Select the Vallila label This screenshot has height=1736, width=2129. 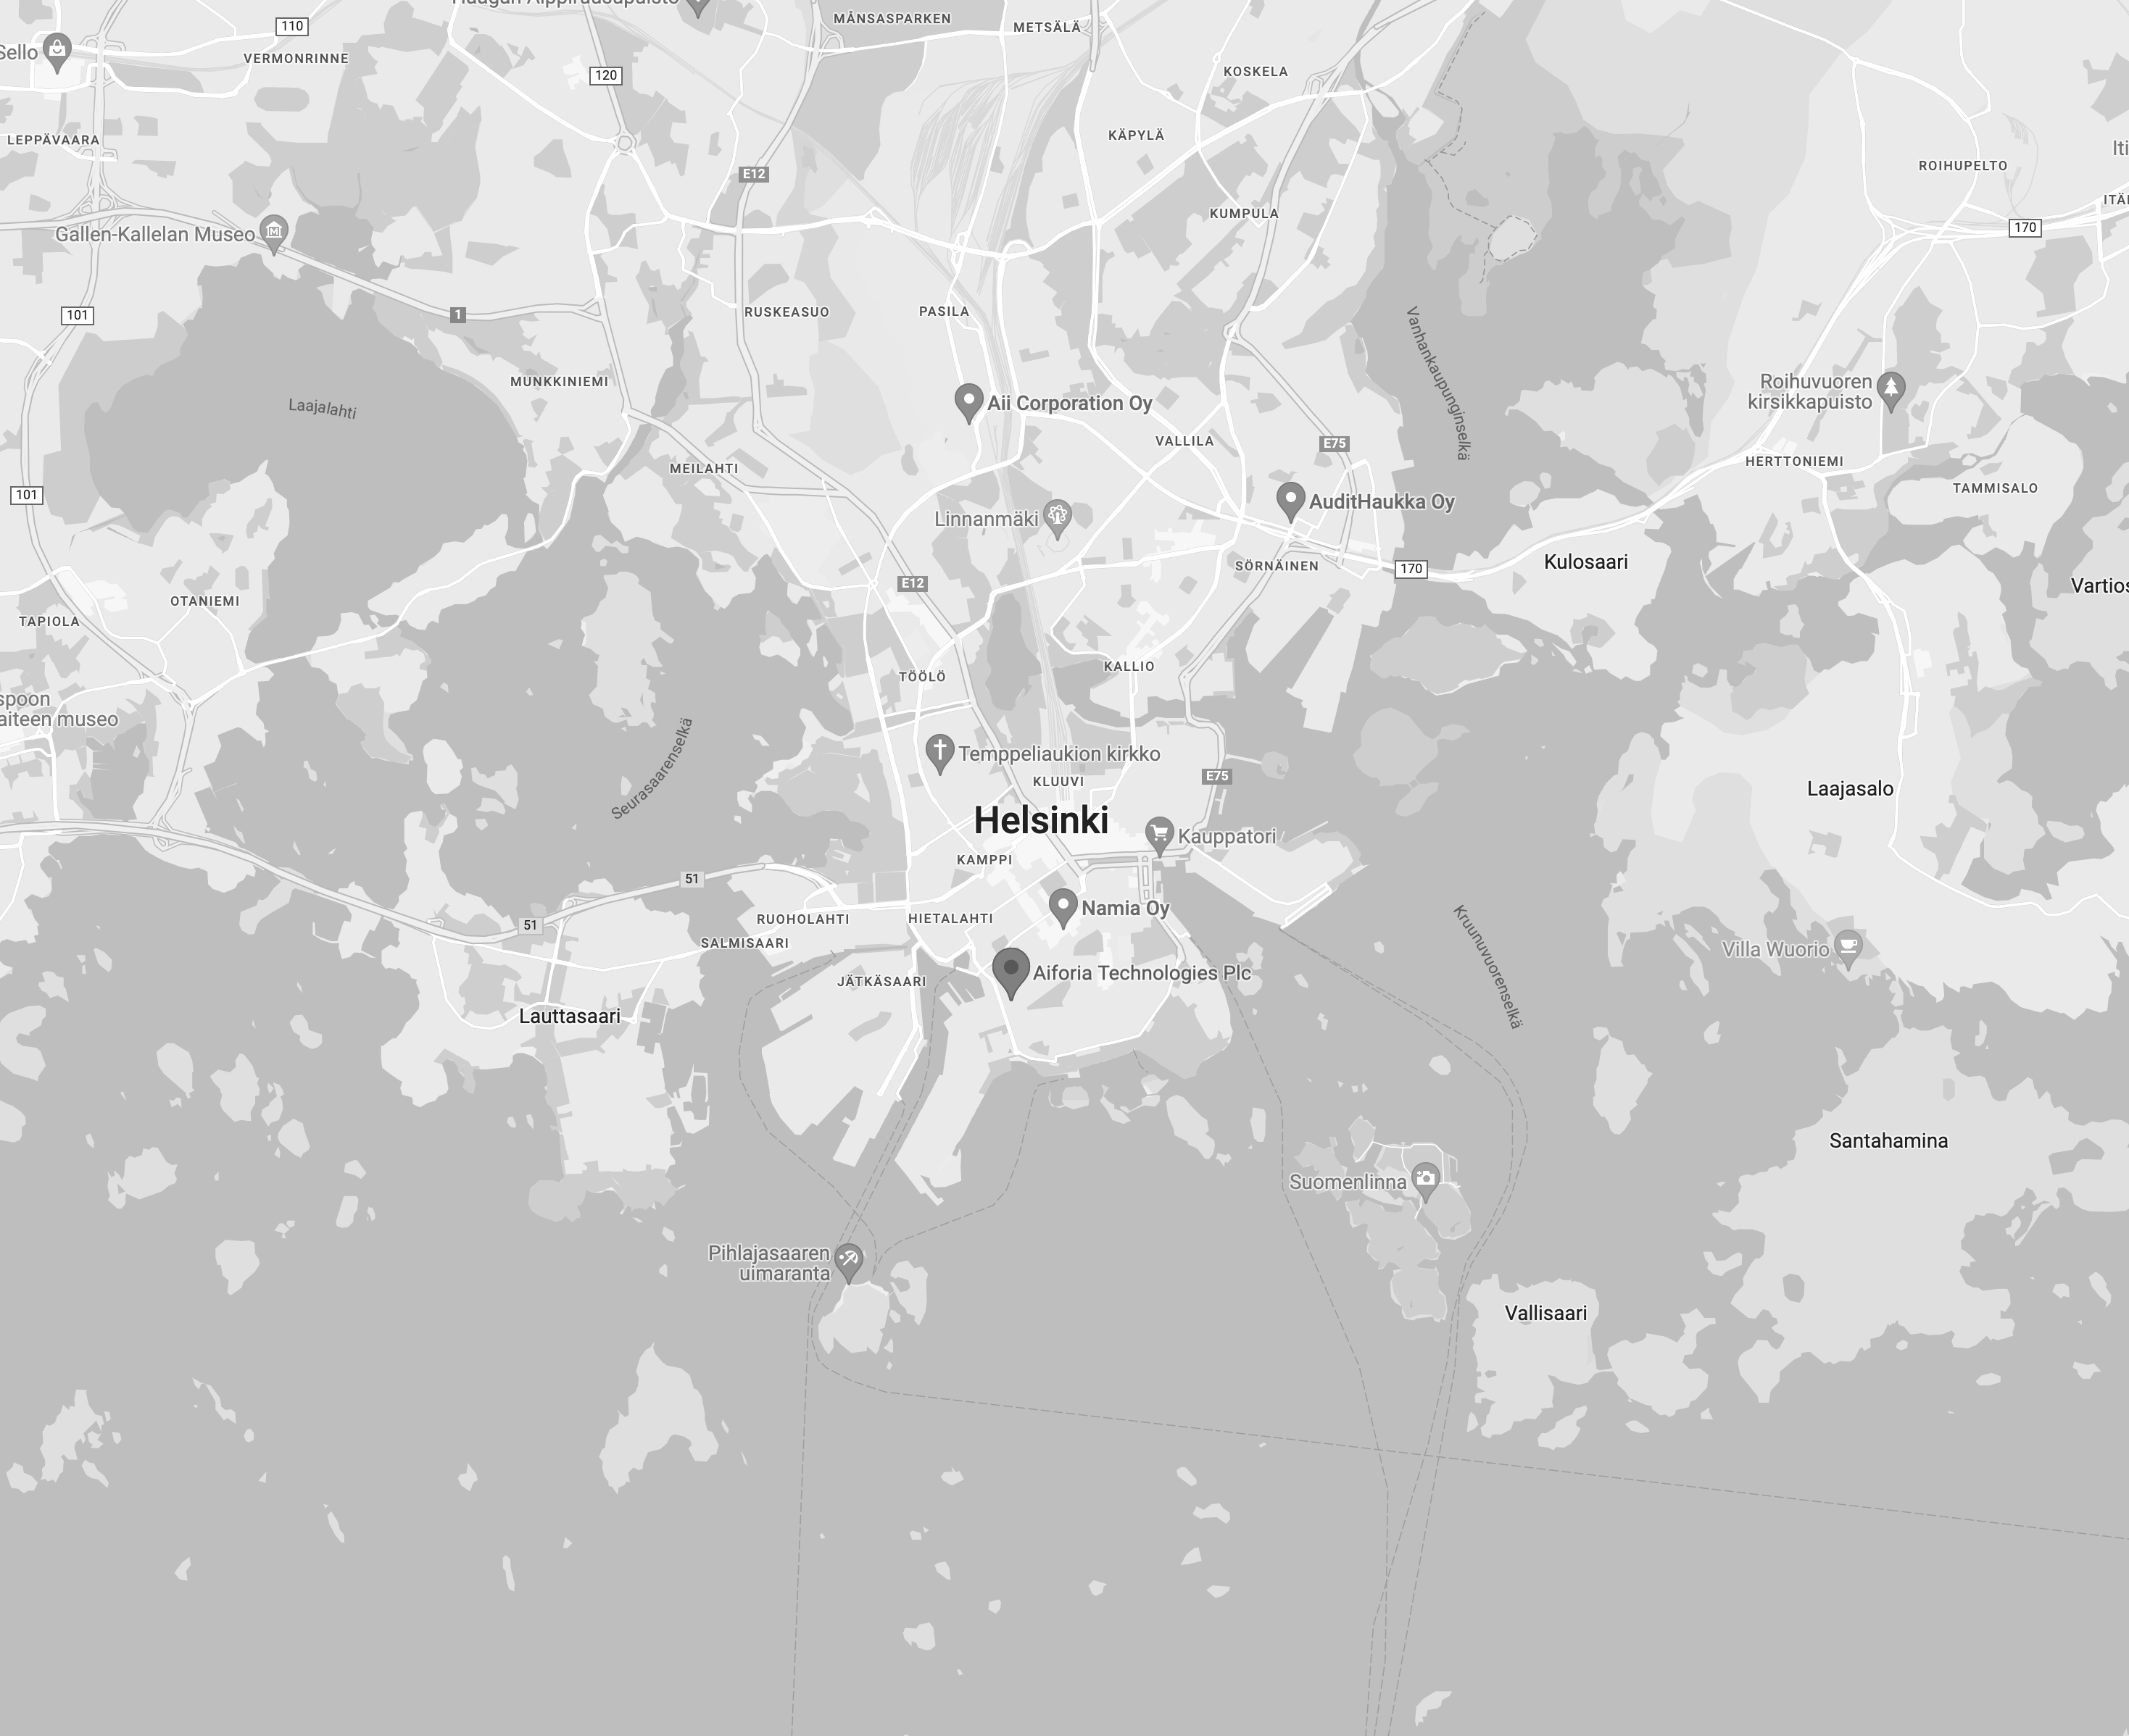tap(1184, 441)
